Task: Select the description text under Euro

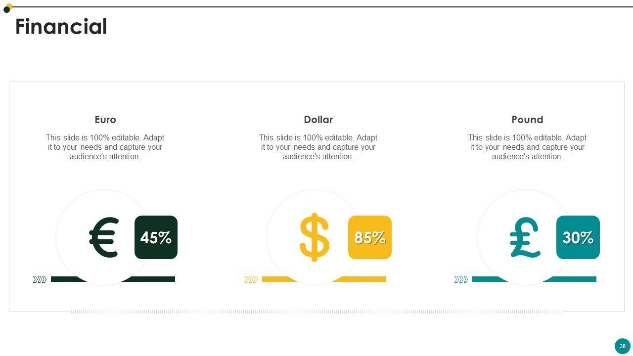Action: (x=105, y=147)
